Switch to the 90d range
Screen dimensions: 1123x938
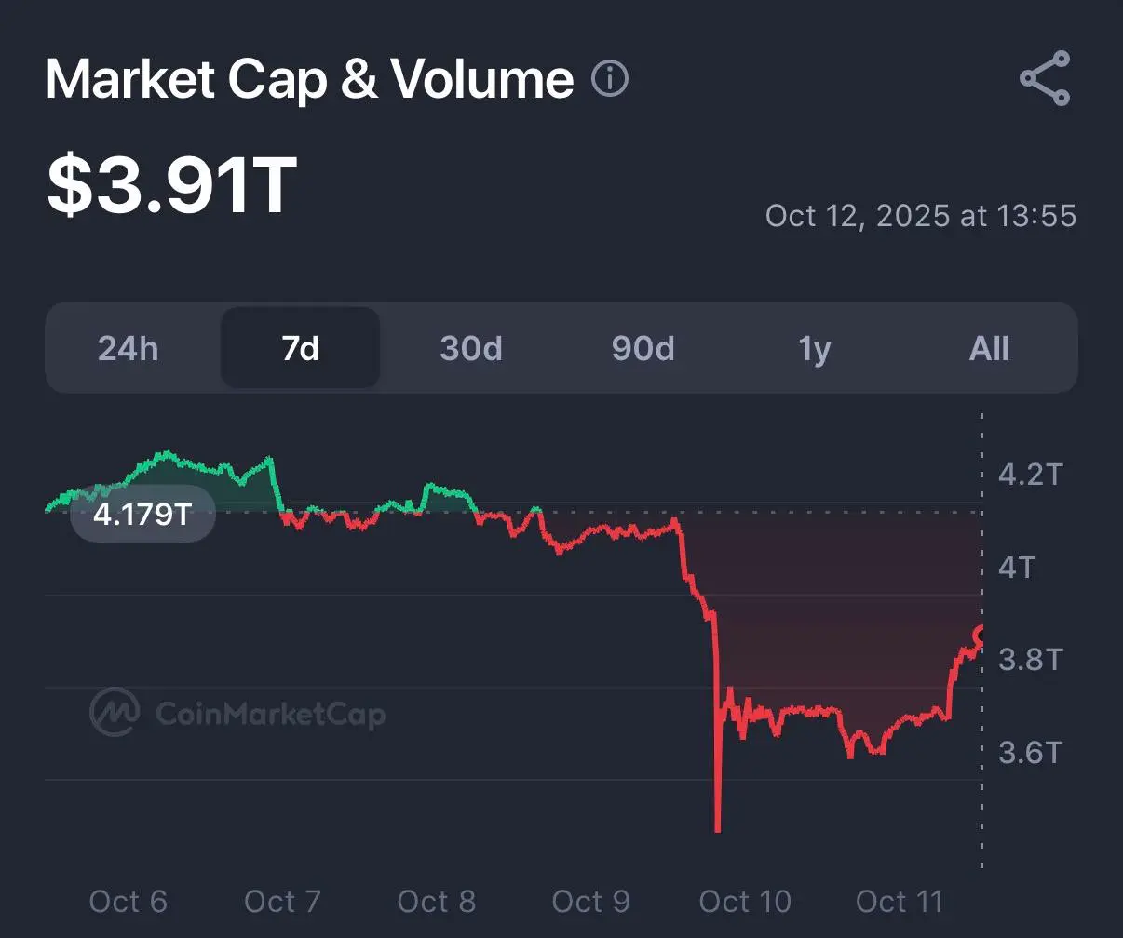(x=643, y=348)
